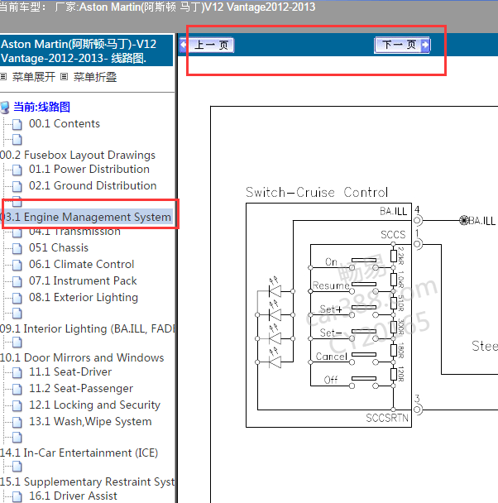Click the Resume switch label in diagram
Image resolution: width=498 pixels, height=503 pixels.
tap(331, 285)
